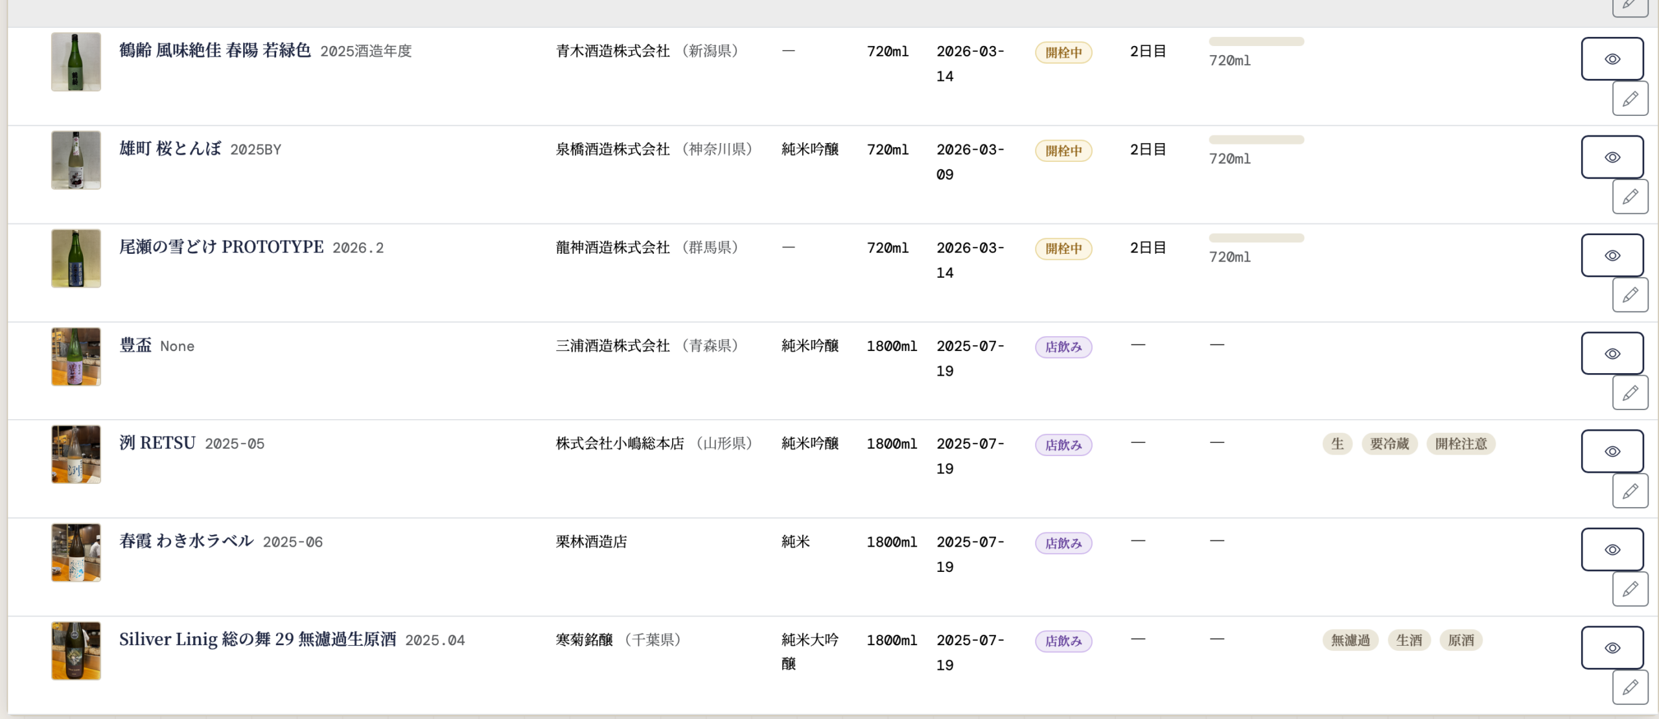Click the eye icon for 鶴齢 風味絶佳 row
Image resolution: width=1659 pixels, height=719 pixels.
coord(1612,59)
